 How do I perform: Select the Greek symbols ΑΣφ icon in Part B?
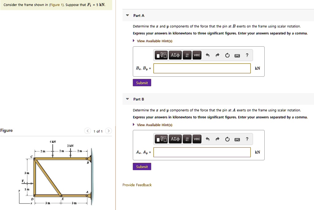(175, 139)
